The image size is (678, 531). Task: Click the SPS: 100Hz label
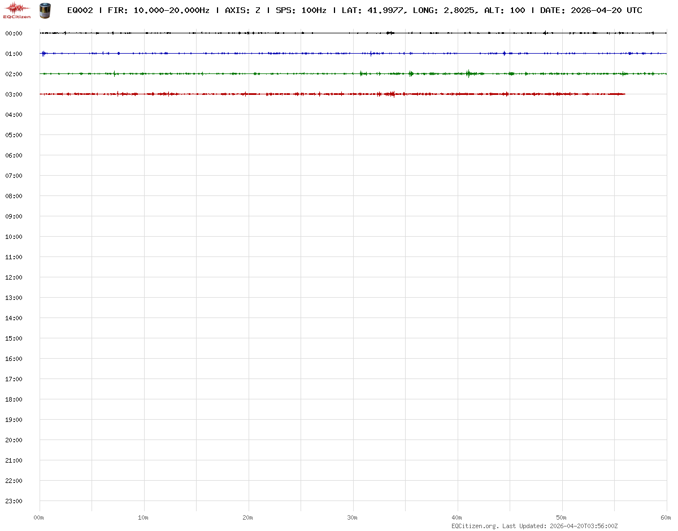(301, 10)
